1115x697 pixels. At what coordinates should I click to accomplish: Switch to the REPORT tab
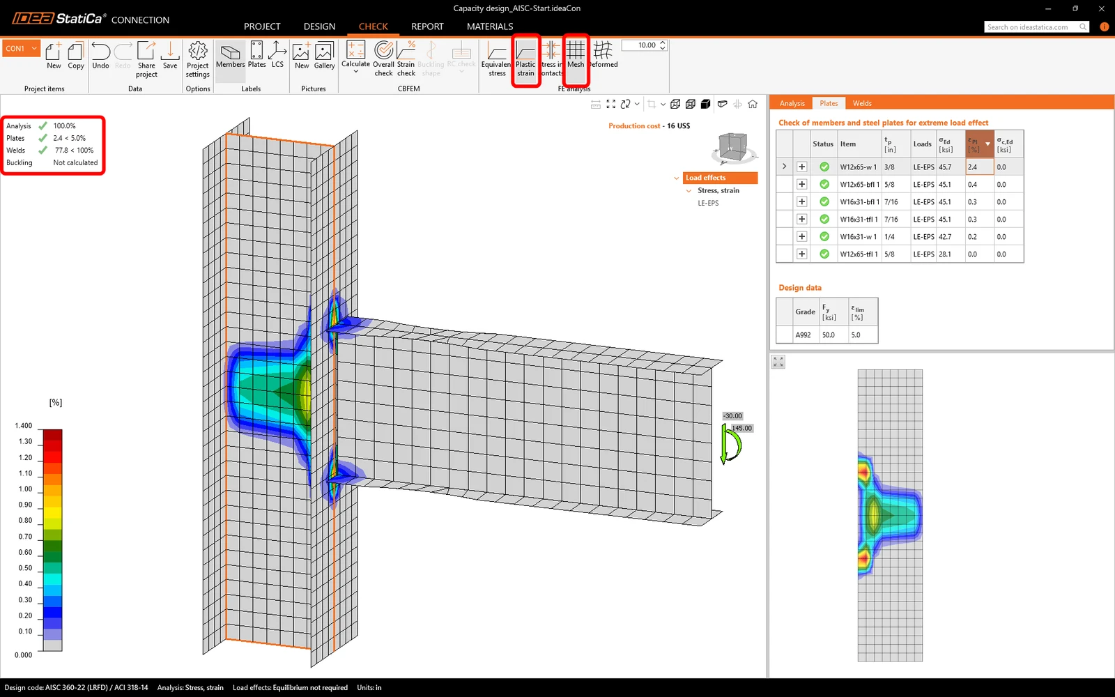coord(427,26)
